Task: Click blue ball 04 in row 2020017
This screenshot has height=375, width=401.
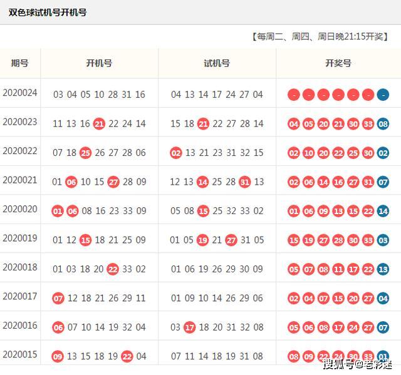Action: [x=383, y=299]
